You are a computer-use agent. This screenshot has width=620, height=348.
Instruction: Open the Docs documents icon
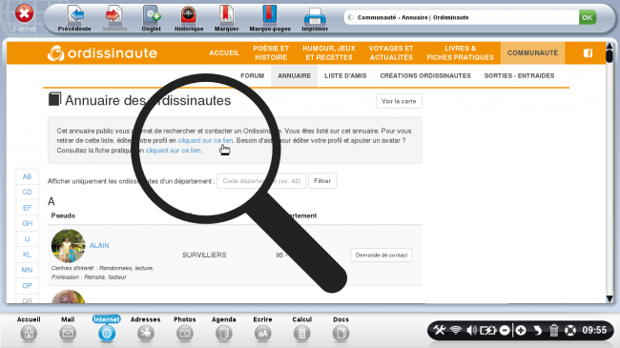pyautogui.click(x=341, y=334)
